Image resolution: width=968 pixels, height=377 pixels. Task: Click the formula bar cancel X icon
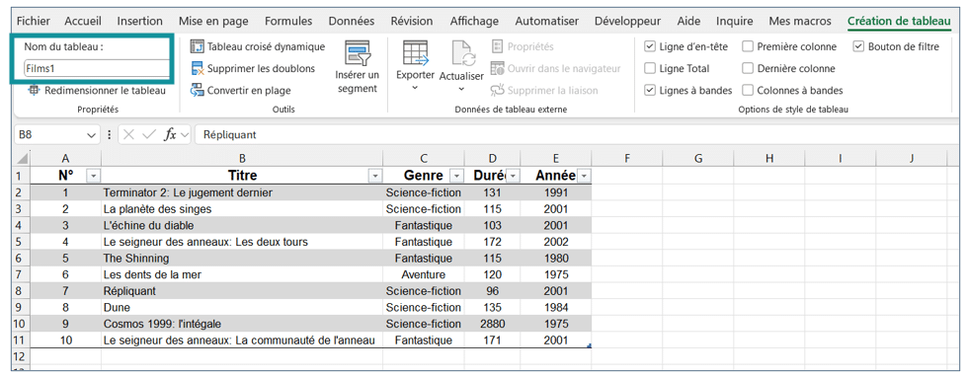pyautogui.click(x=128, y=134)
